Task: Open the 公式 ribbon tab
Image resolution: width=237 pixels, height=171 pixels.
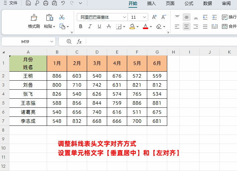Action: click(x=189, y=3)
